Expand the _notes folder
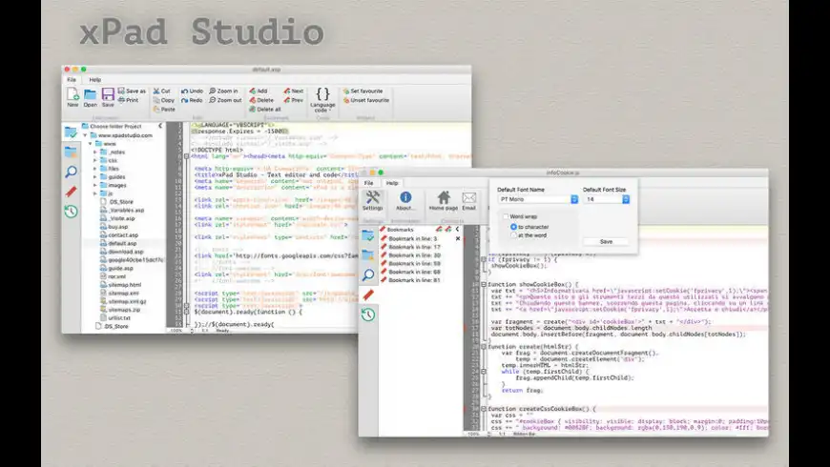Viewport: 830px width, 467px height. (95, 152)
